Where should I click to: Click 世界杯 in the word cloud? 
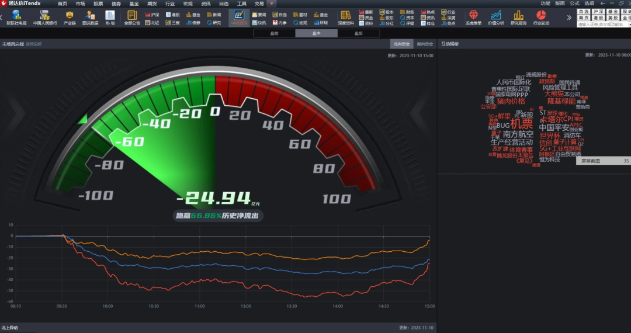coord(550,136)
